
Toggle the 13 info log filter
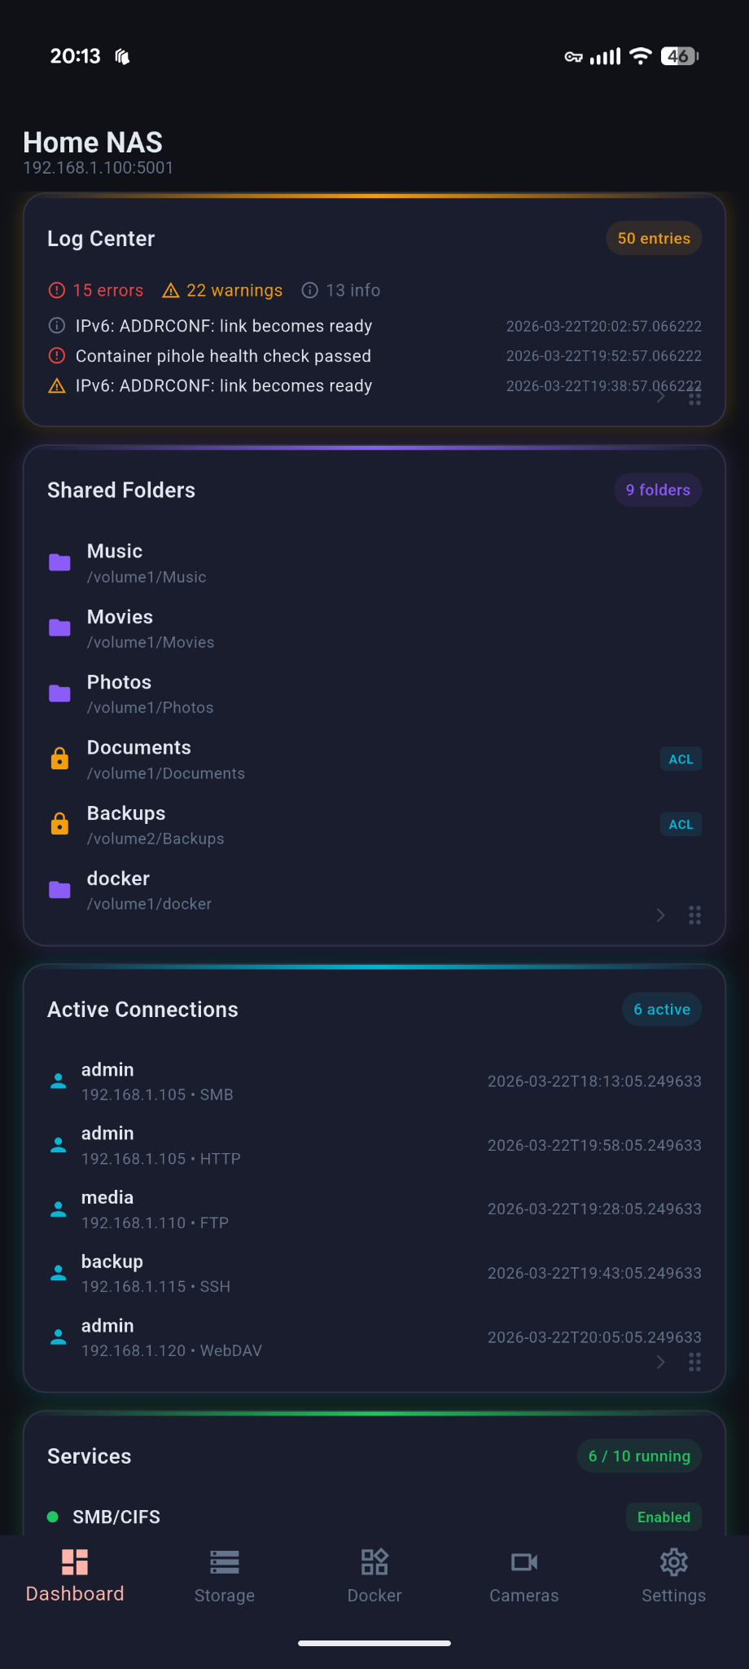point(339,290)
